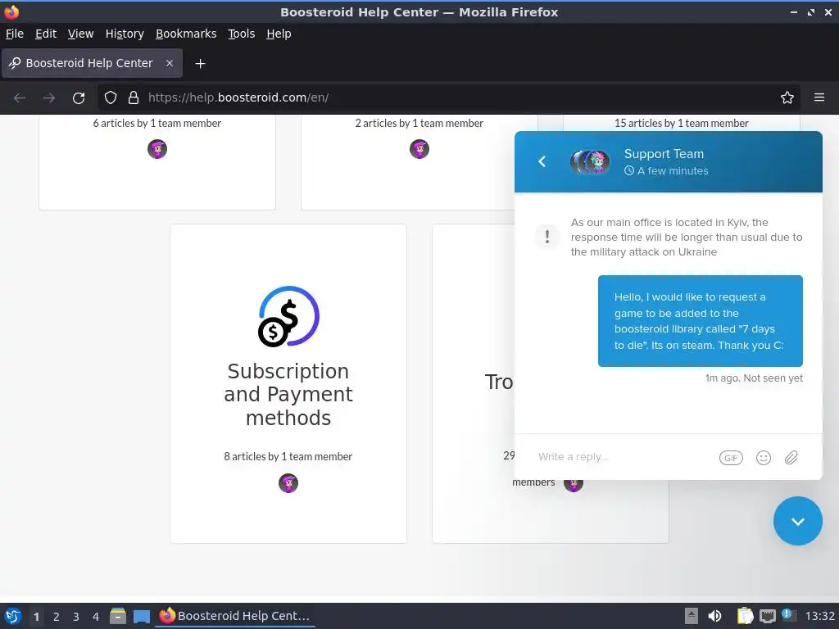Open the volume control in tray
The image size is (839, 629).
[714, 616]
